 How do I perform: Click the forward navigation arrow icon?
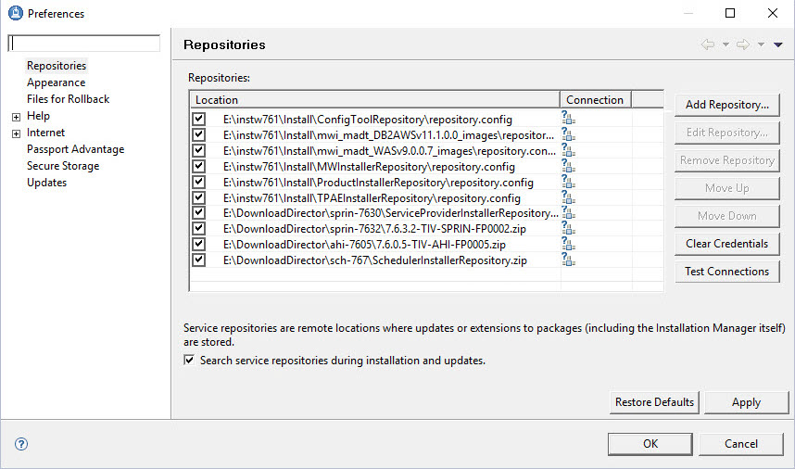743,44
